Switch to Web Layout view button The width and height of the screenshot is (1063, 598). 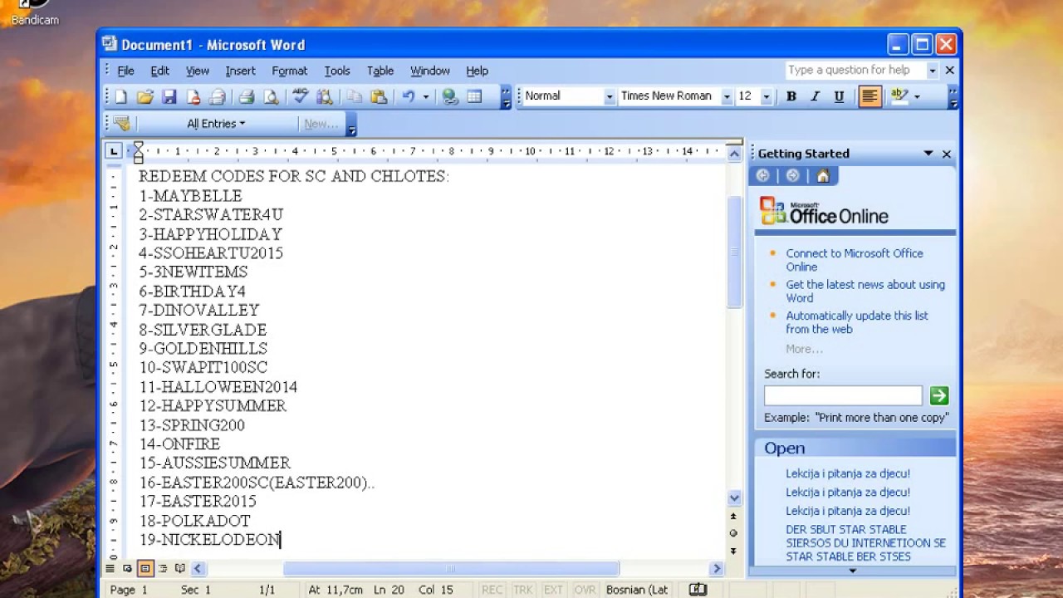pyautogui.click(x=127, y=569)
